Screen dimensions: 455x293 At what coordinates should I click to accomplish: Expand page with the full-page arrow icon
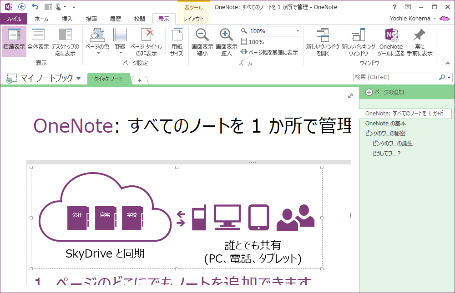350,96
